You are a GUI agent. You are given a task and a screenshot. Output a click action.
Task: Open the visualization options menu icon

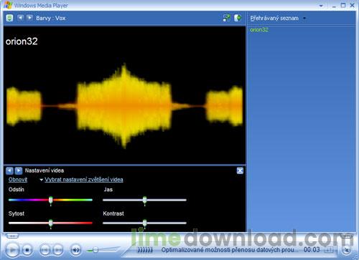(x=9, y=18)
